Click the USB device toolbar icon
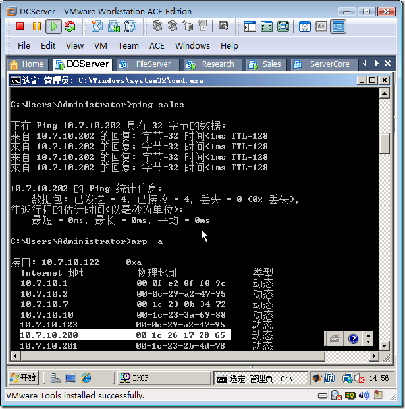The image size is (405, 409). pyautogui.click(x=203, y=26)
